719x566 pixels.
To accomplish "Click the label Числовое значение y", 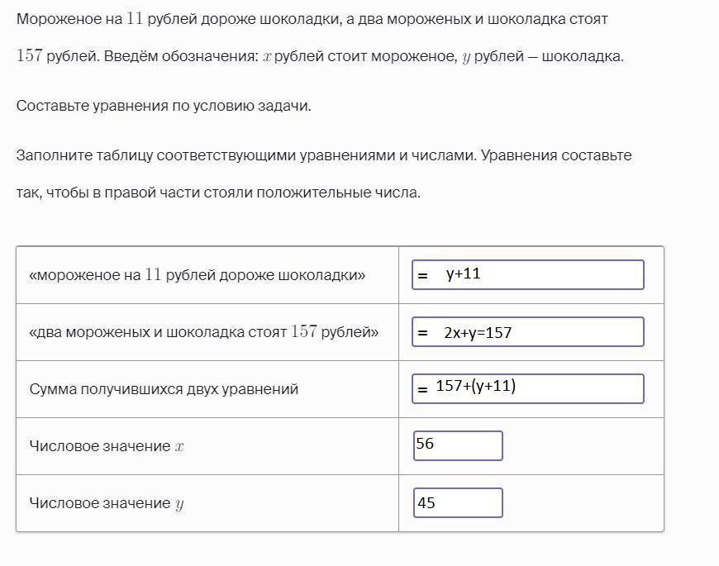I will [107, 503].
